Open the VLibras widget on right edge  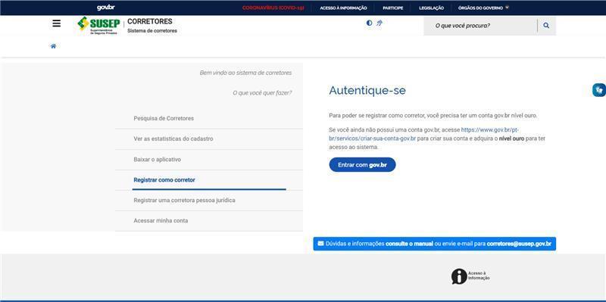[x=599, y=90]
